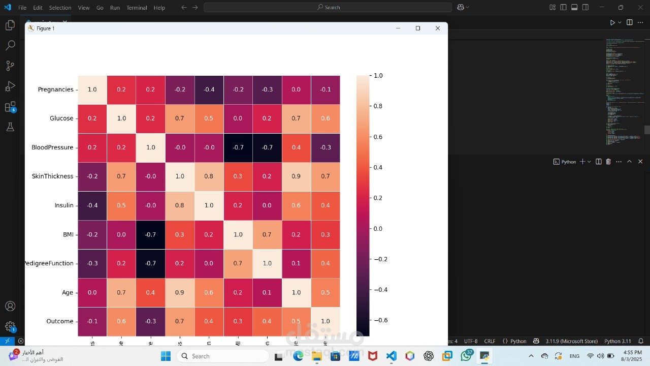650x366 pixels.
Task: Click the command center Search box
Action: tap(328, 7)
